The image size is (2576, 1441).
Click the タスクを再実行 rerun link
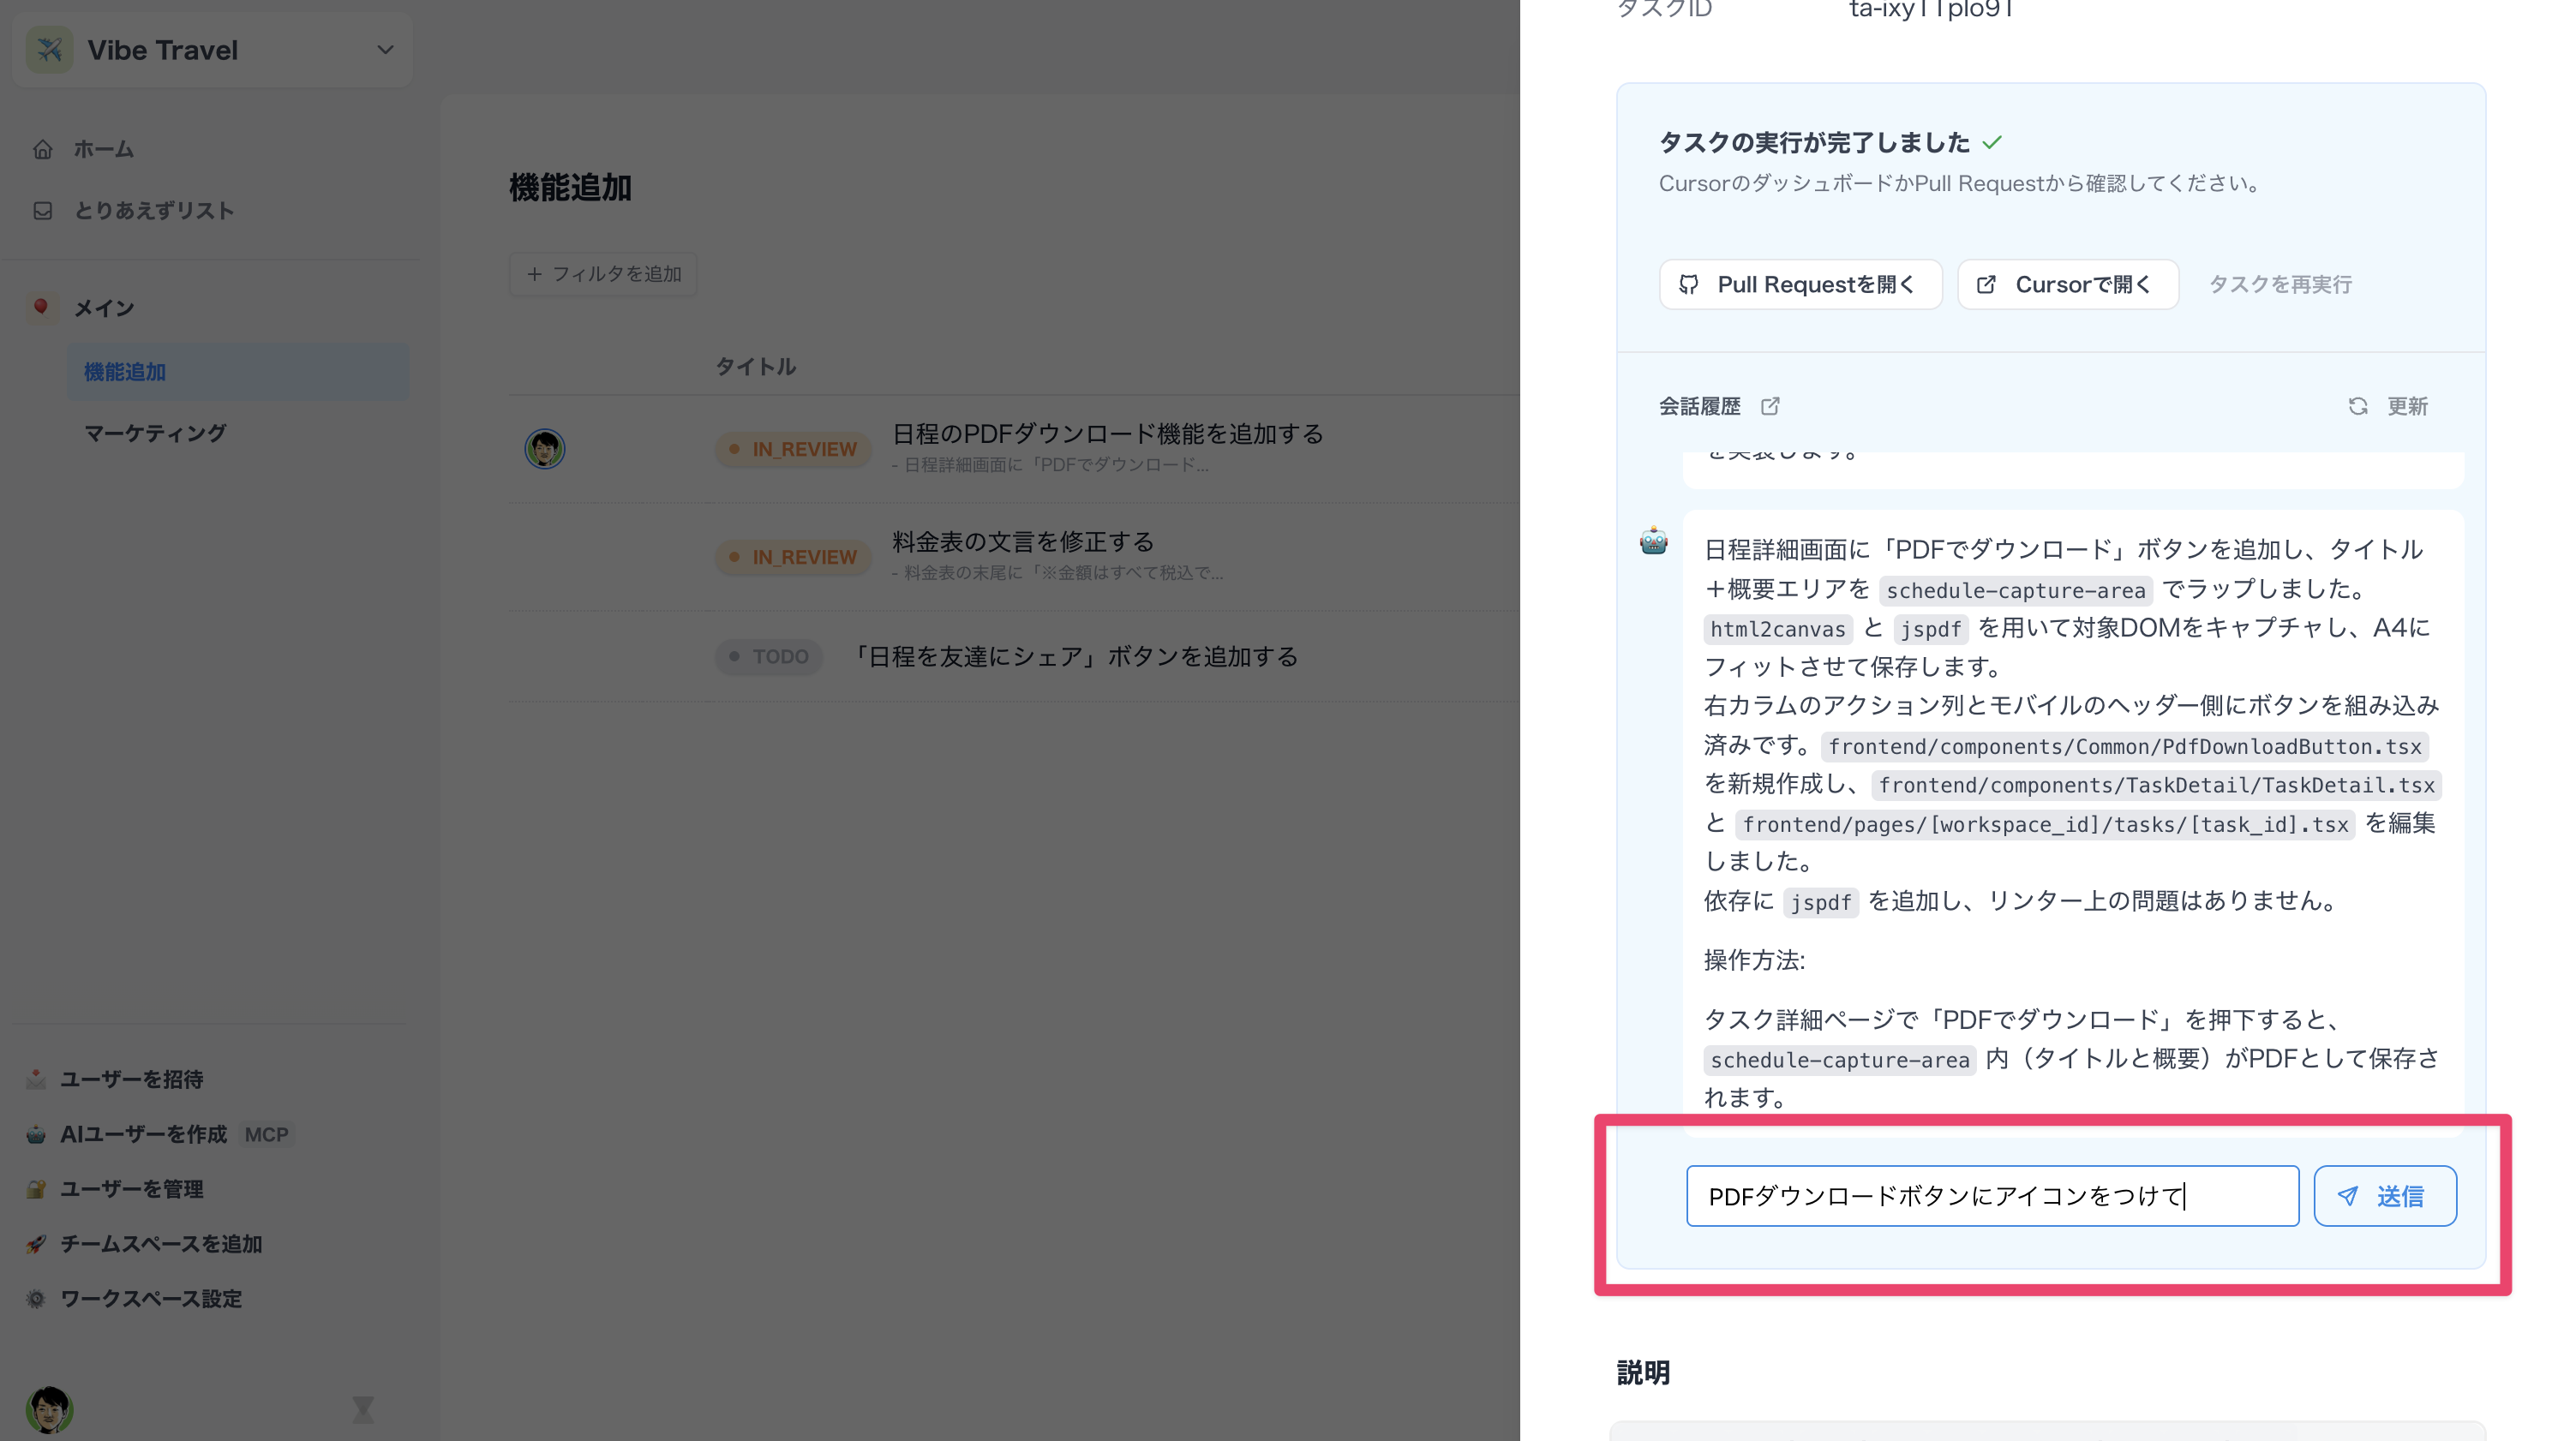(x=2279, y=285)
